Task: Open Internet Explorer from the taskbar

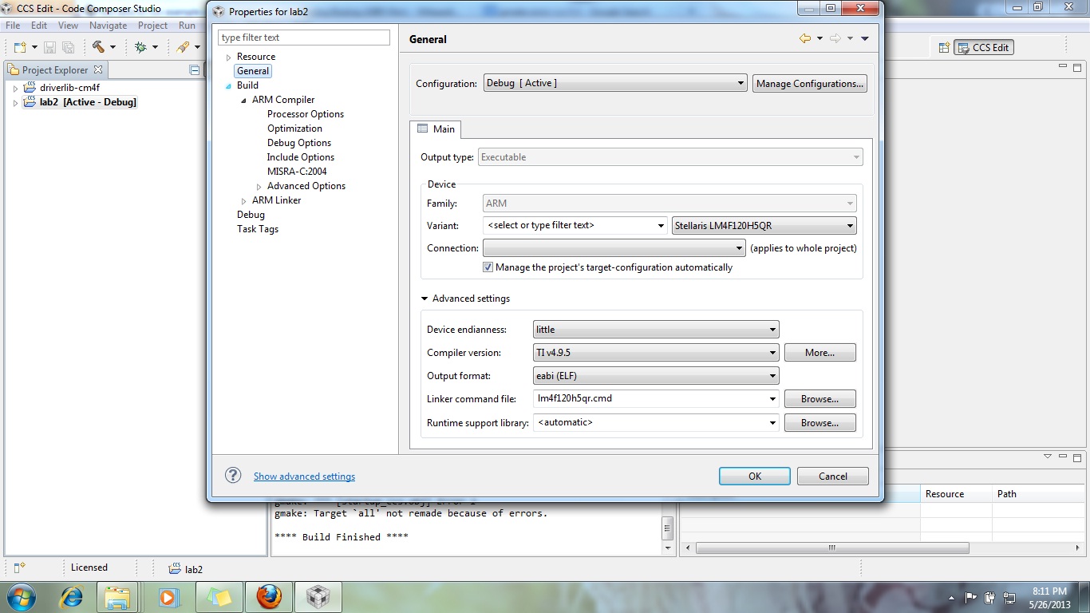Action: [x=72, y=596]
